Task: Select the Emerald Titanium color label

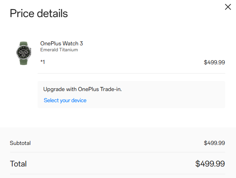Action: [x=59, y=50]
